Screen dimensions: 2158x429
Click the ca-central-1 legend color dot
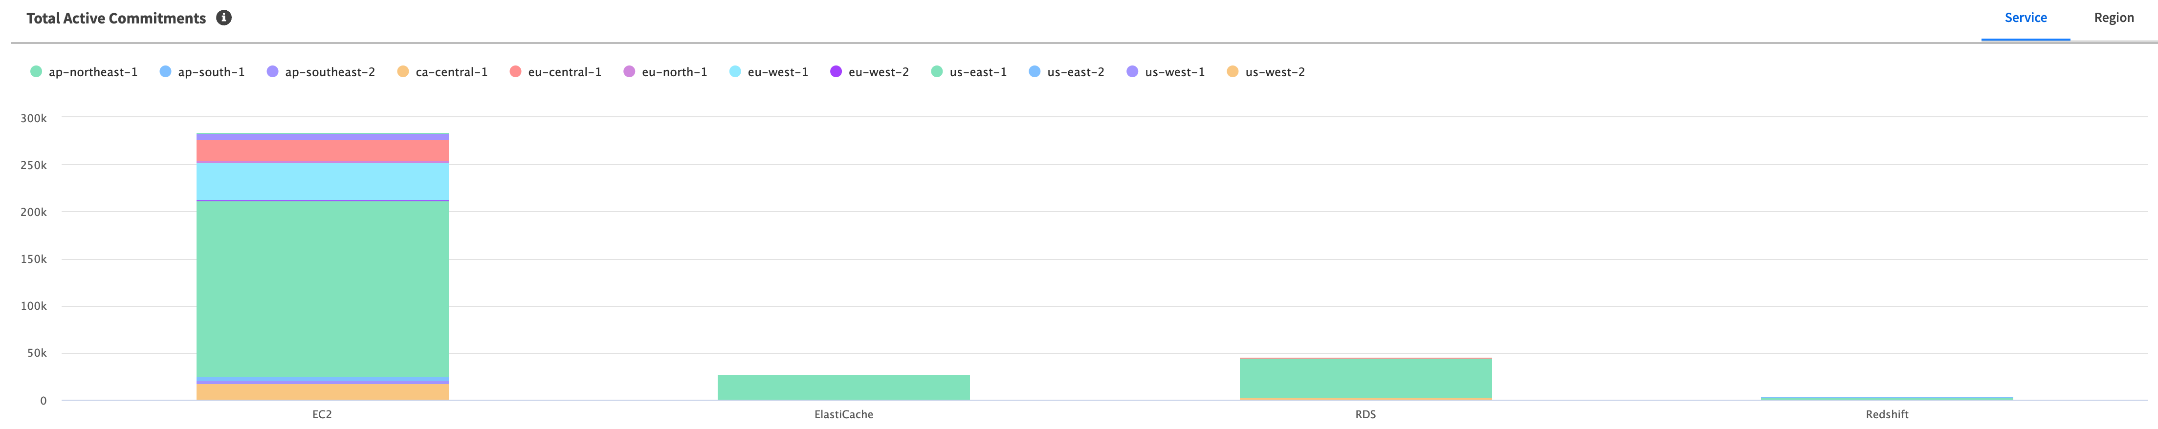[x=403, y=72]
